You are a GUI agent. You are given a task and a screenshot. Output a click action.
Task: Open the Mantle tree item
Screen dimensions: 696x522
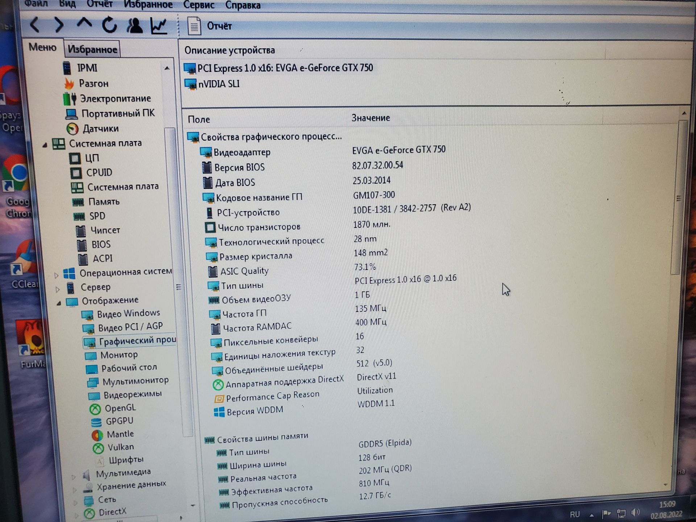(x=113, y=434)
